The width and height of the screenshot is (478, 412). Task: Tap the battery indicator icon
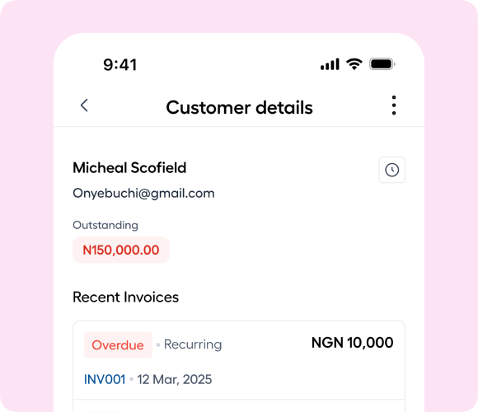coord(382,64)
